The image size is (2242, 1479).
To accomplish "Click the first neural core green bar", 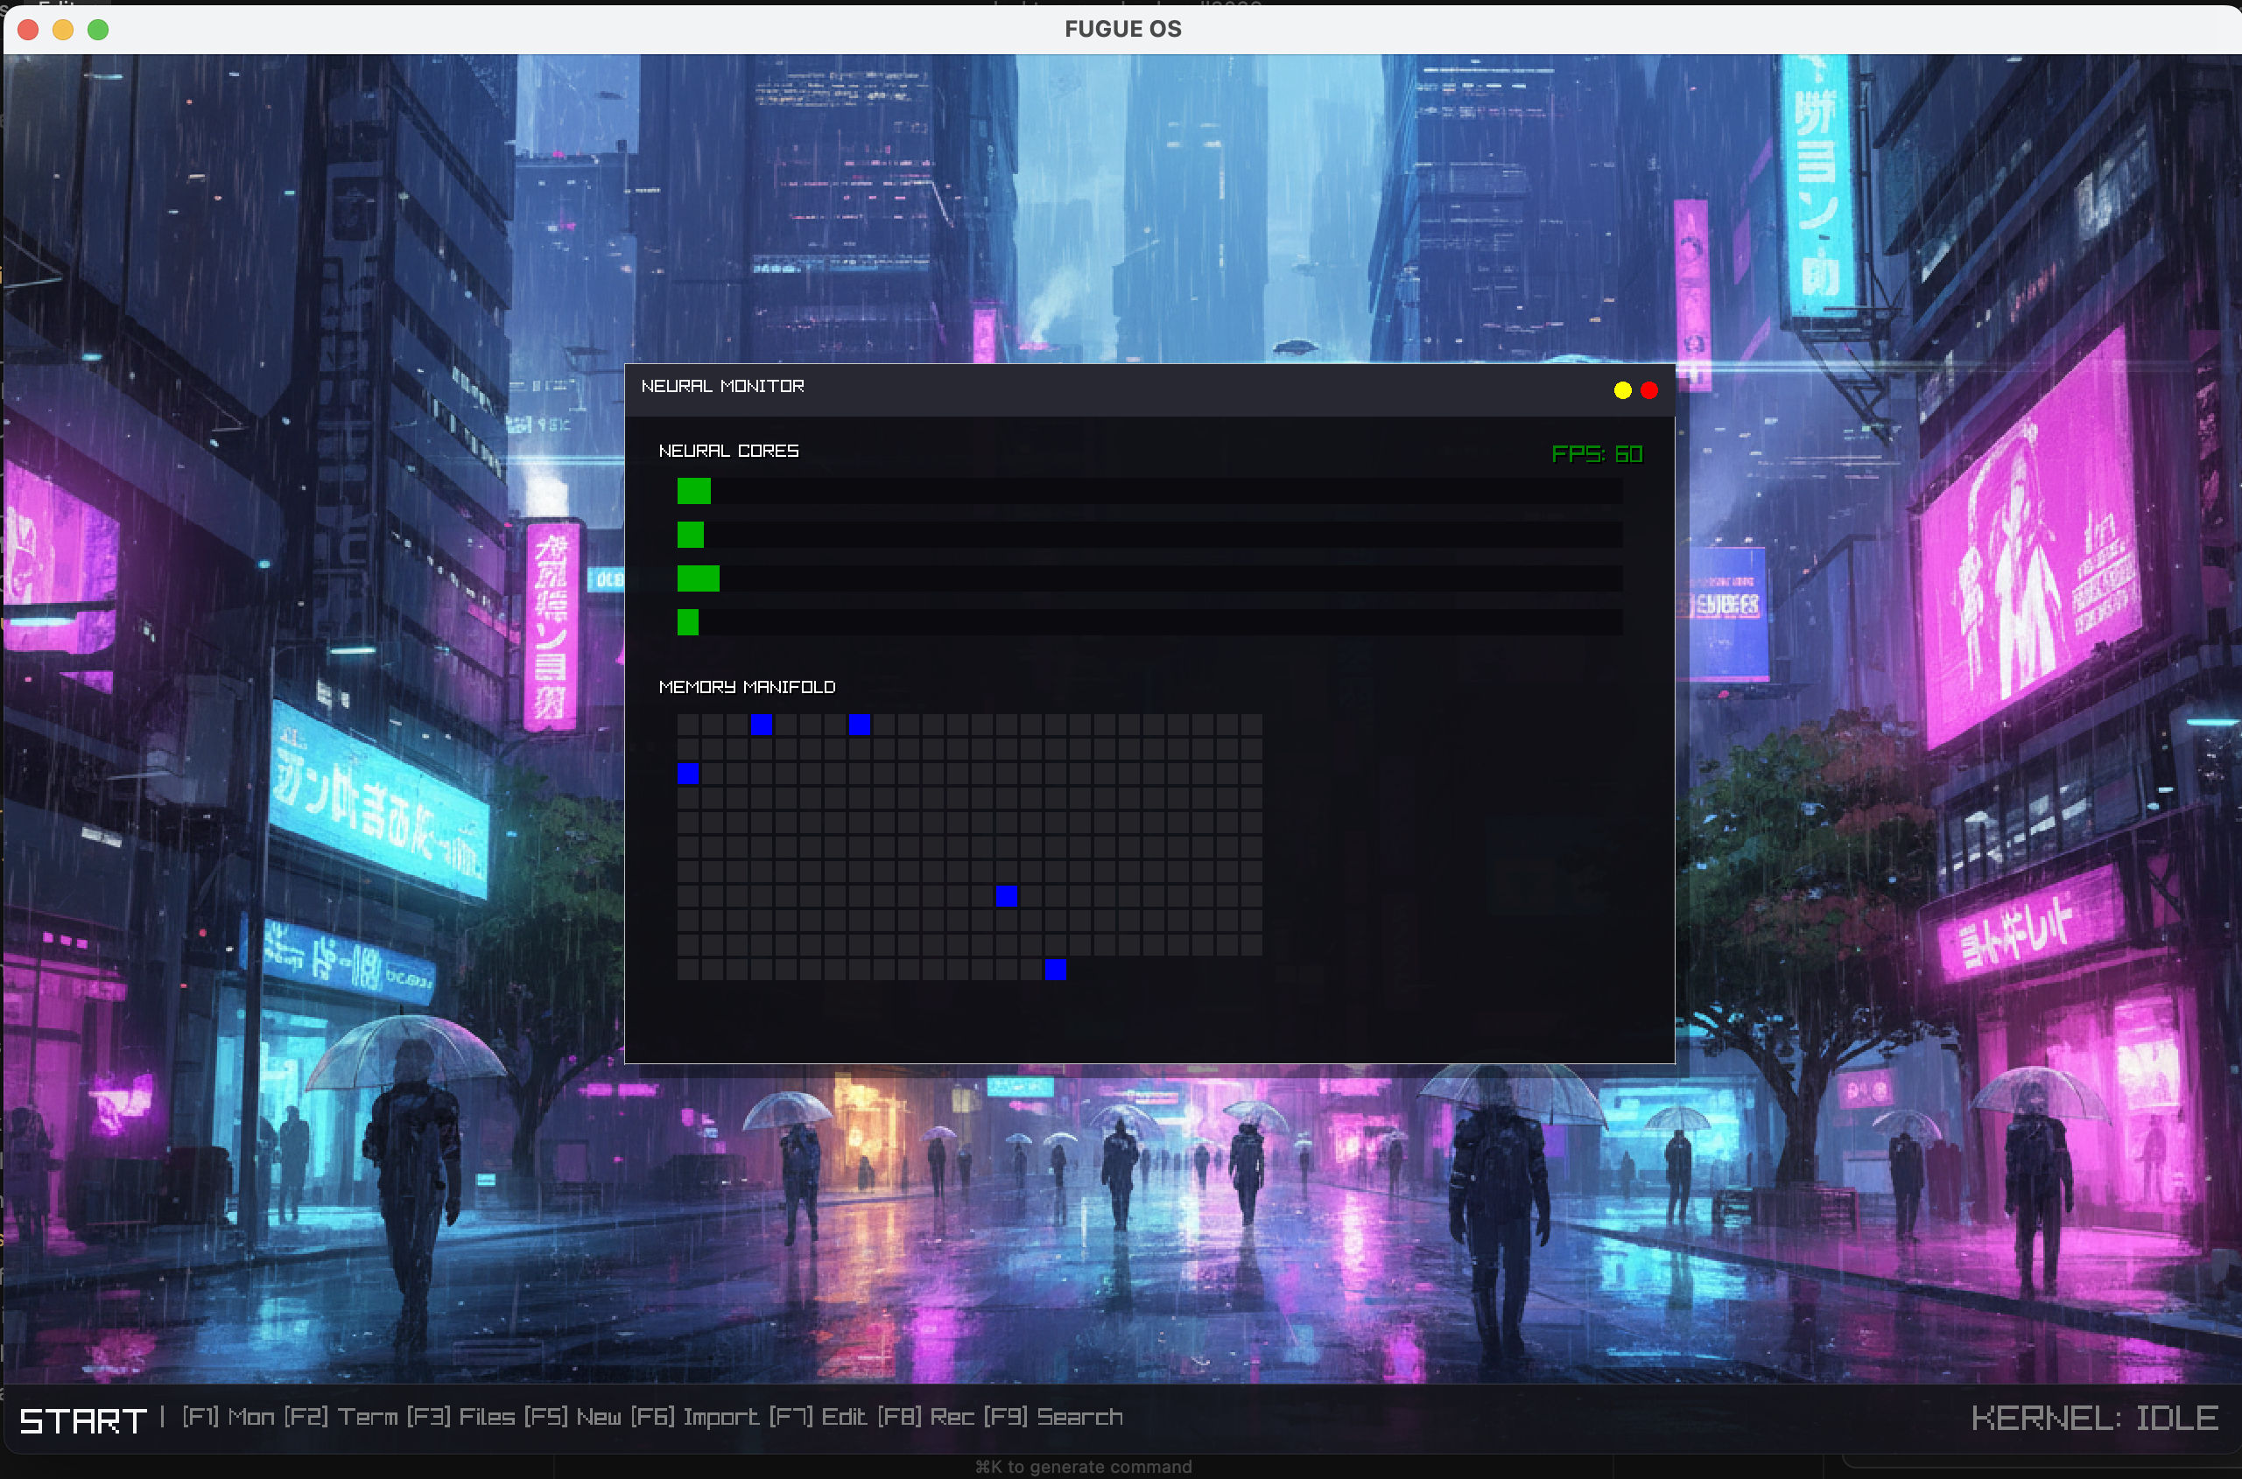I will 693,490.
